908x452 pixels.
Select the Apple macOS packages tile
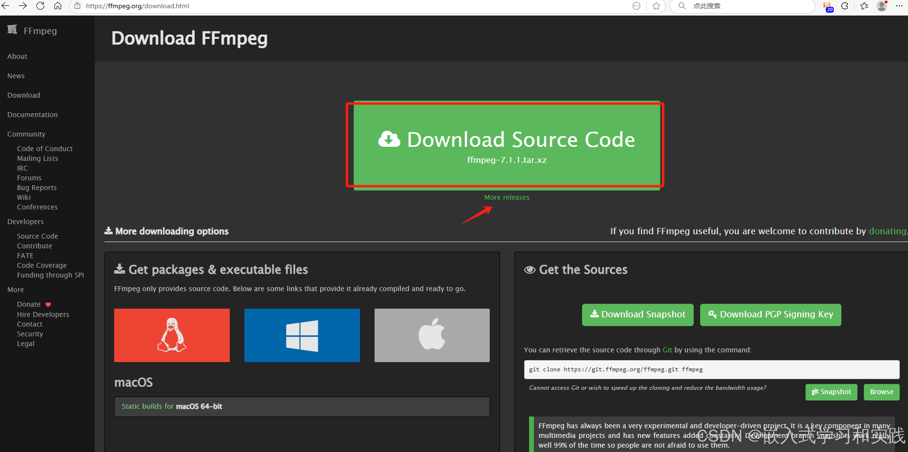(x=432, y=335)
